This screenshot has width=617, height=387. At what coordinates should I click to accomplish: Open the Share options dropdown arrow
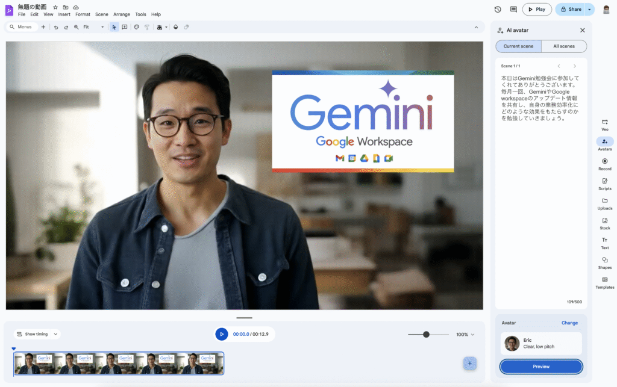click(589, 10)
